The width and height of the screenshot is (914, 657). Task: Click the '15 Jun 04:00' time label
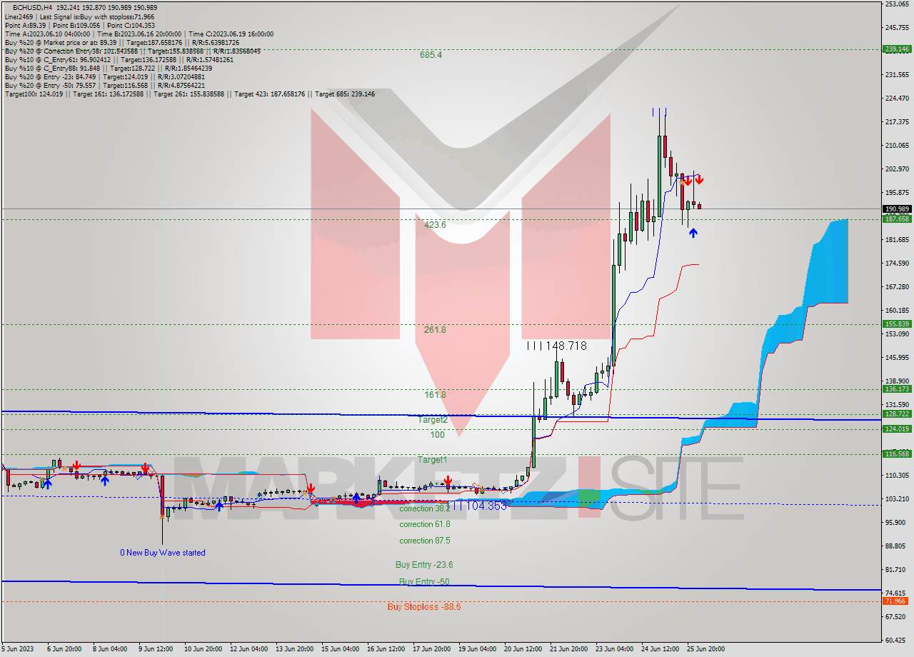pos(339,649)
